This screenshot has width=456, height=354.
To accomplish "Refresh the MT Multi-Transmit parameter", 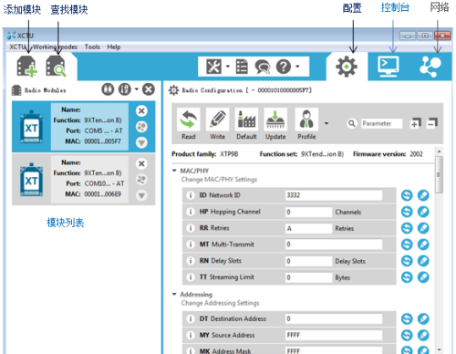I will click(x=407, y=245).
